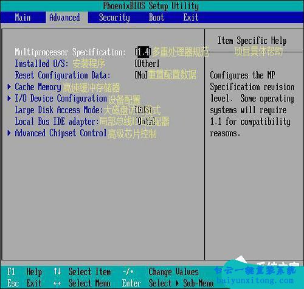Select the Installed O/S value Other

coord(147,64)
